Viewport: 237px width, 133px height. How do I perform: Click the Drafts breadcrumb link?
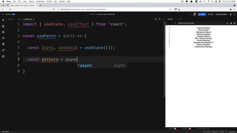[x=92, y=14]
